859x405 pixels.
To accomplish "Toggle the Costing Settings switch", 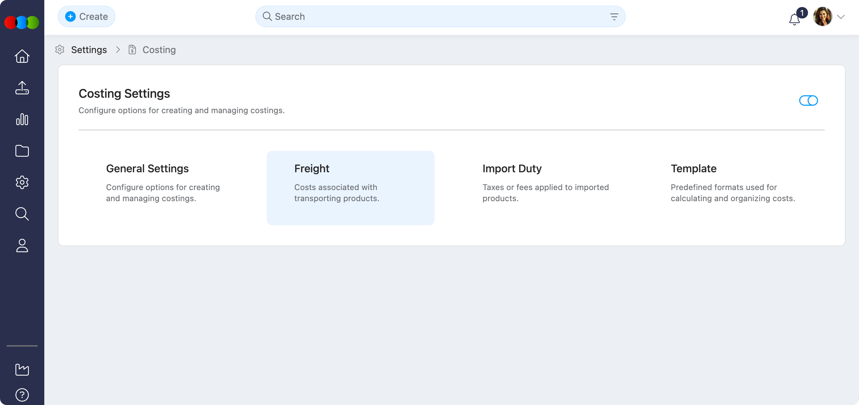I will point(808,100).
